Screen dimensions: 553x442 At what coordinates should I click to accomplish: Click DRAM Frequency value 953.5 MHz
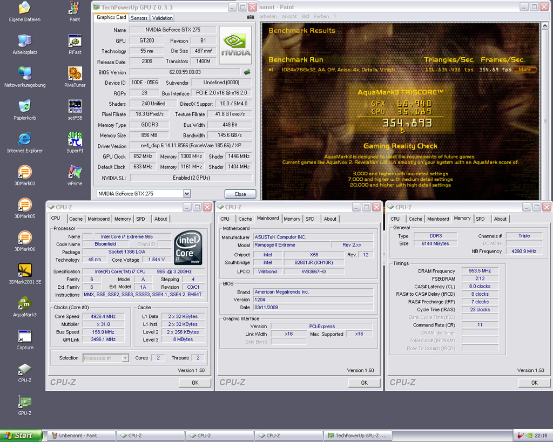[x=480, y=271]
